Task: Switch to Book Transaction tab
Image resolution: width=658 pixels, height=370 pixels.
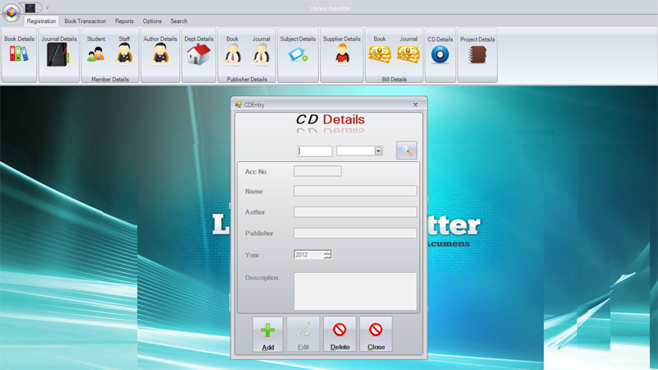Action: click(86, 21)
